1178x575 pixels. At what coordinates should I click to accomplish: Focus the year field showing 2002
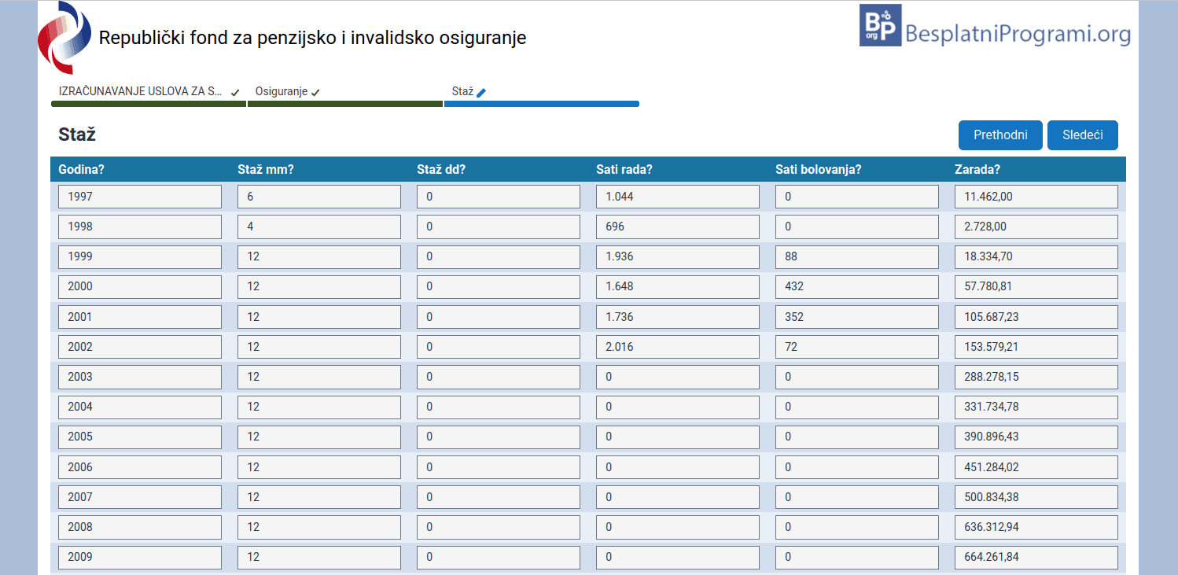tap(140, 347)
